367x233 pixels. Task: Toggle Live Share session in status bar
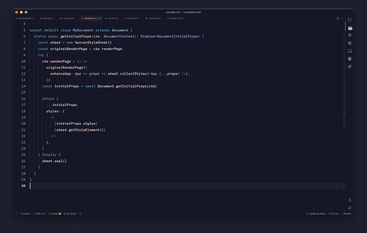70,213
